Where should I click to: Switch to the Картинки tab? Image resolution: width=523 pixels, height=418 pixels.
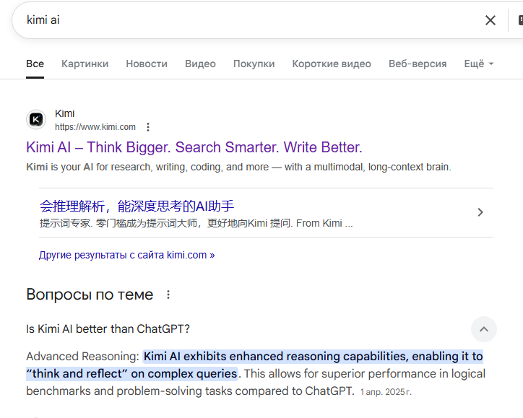(85, 64)
